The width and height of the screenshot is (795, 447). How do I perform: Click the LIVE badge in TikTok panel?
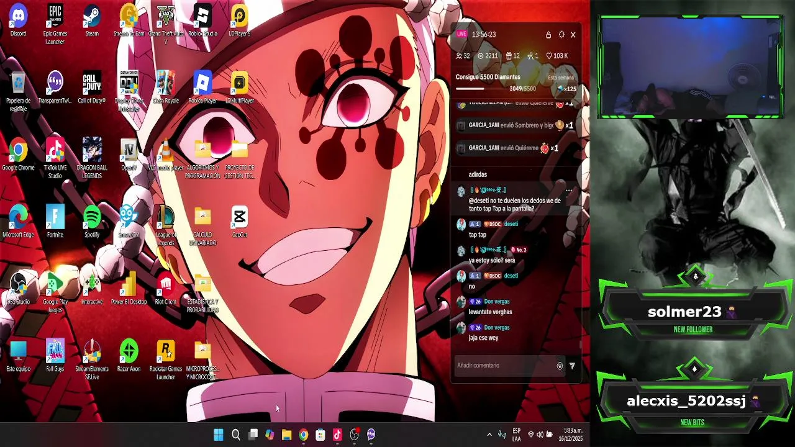click(461, 34)
